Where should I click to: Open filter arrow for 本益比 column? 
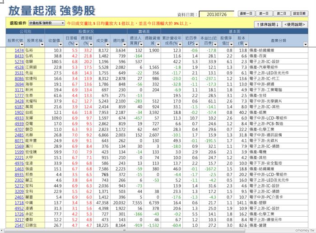coord(215,44)
